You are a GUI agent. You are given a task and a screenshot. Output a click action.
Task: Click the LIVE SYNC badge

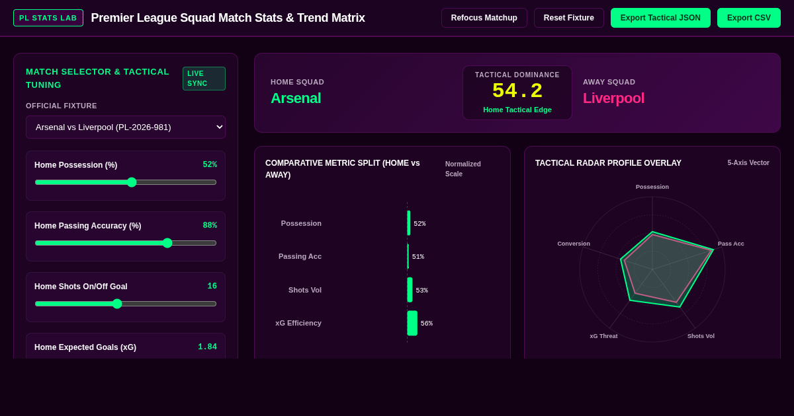point(204,79)
